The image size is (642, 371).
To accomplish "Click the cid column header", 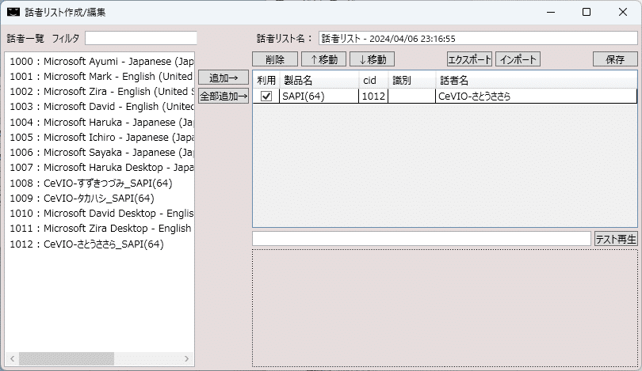I will pyautogui.click(x=373, y=80).
